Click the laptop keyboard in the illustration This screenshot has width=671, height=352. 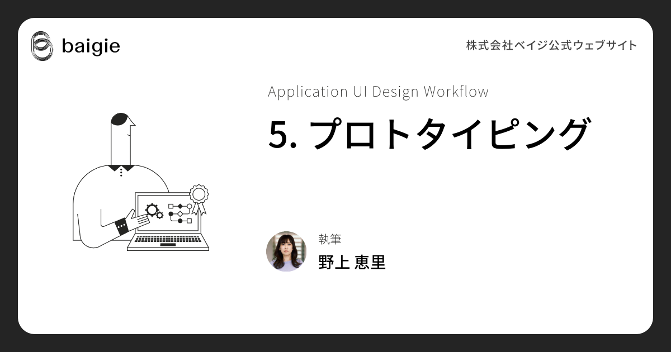pos(167,240)
